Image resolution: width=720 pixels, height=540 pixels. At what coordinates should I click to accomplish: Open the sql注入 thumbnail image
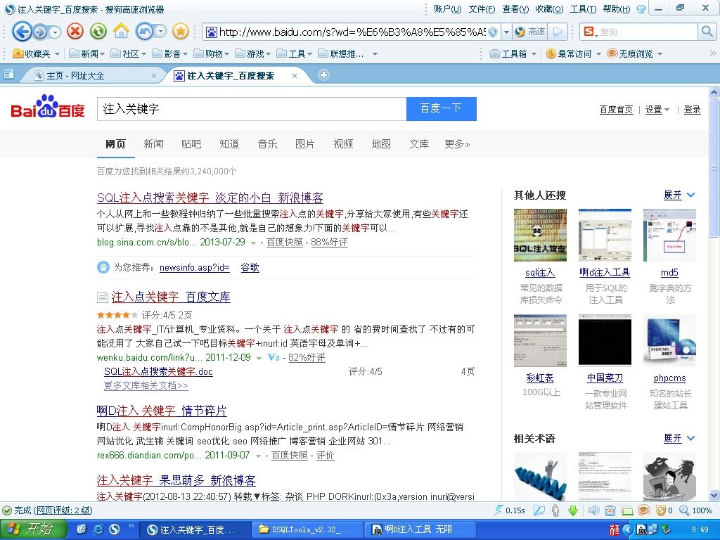(x=540, y=235)
